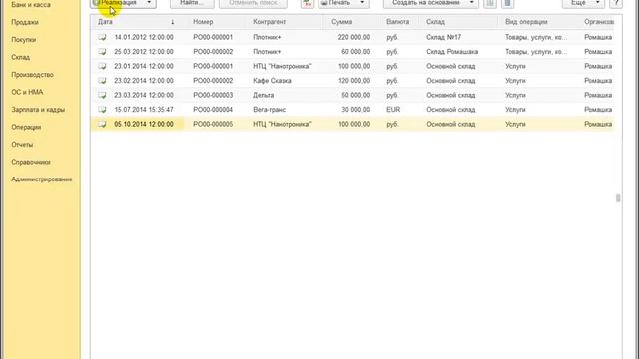Click Склад №17 warehouse cell

(x=443, y=37)
